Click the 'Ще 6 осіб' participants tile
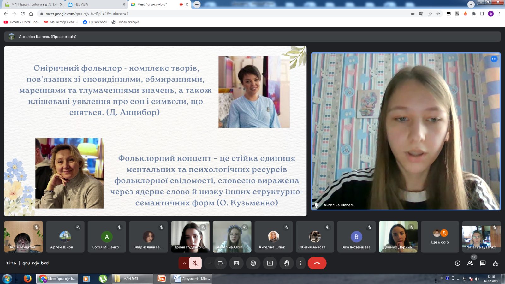The width and height of the screenshot is (505, 284). 440,237
